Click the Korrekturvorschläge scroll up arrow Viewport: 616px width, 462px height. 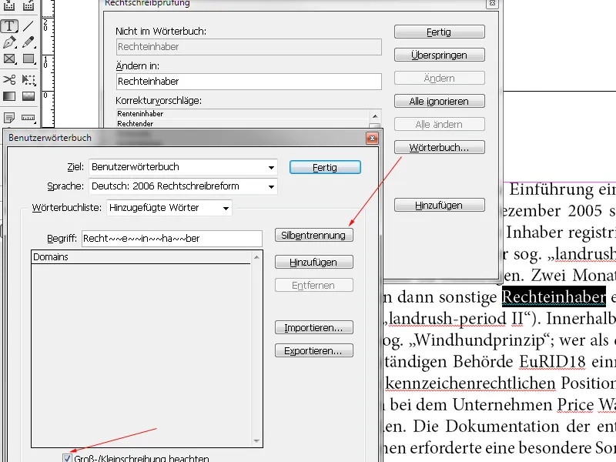tap(375, 116)
